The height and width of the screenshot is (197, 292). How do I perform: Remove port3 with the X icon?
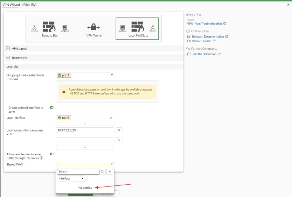(x=111, y=118)
